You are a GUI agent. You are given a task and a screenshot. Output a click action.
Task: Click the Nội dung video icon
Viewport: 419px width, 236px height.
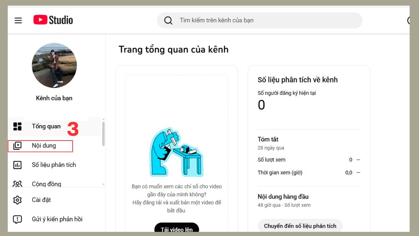click(x=17, y=146)
